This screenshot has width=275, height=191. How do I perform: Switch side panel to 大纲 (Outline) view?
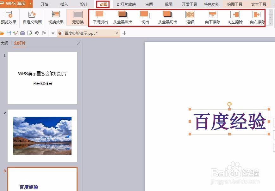[4, 43]
